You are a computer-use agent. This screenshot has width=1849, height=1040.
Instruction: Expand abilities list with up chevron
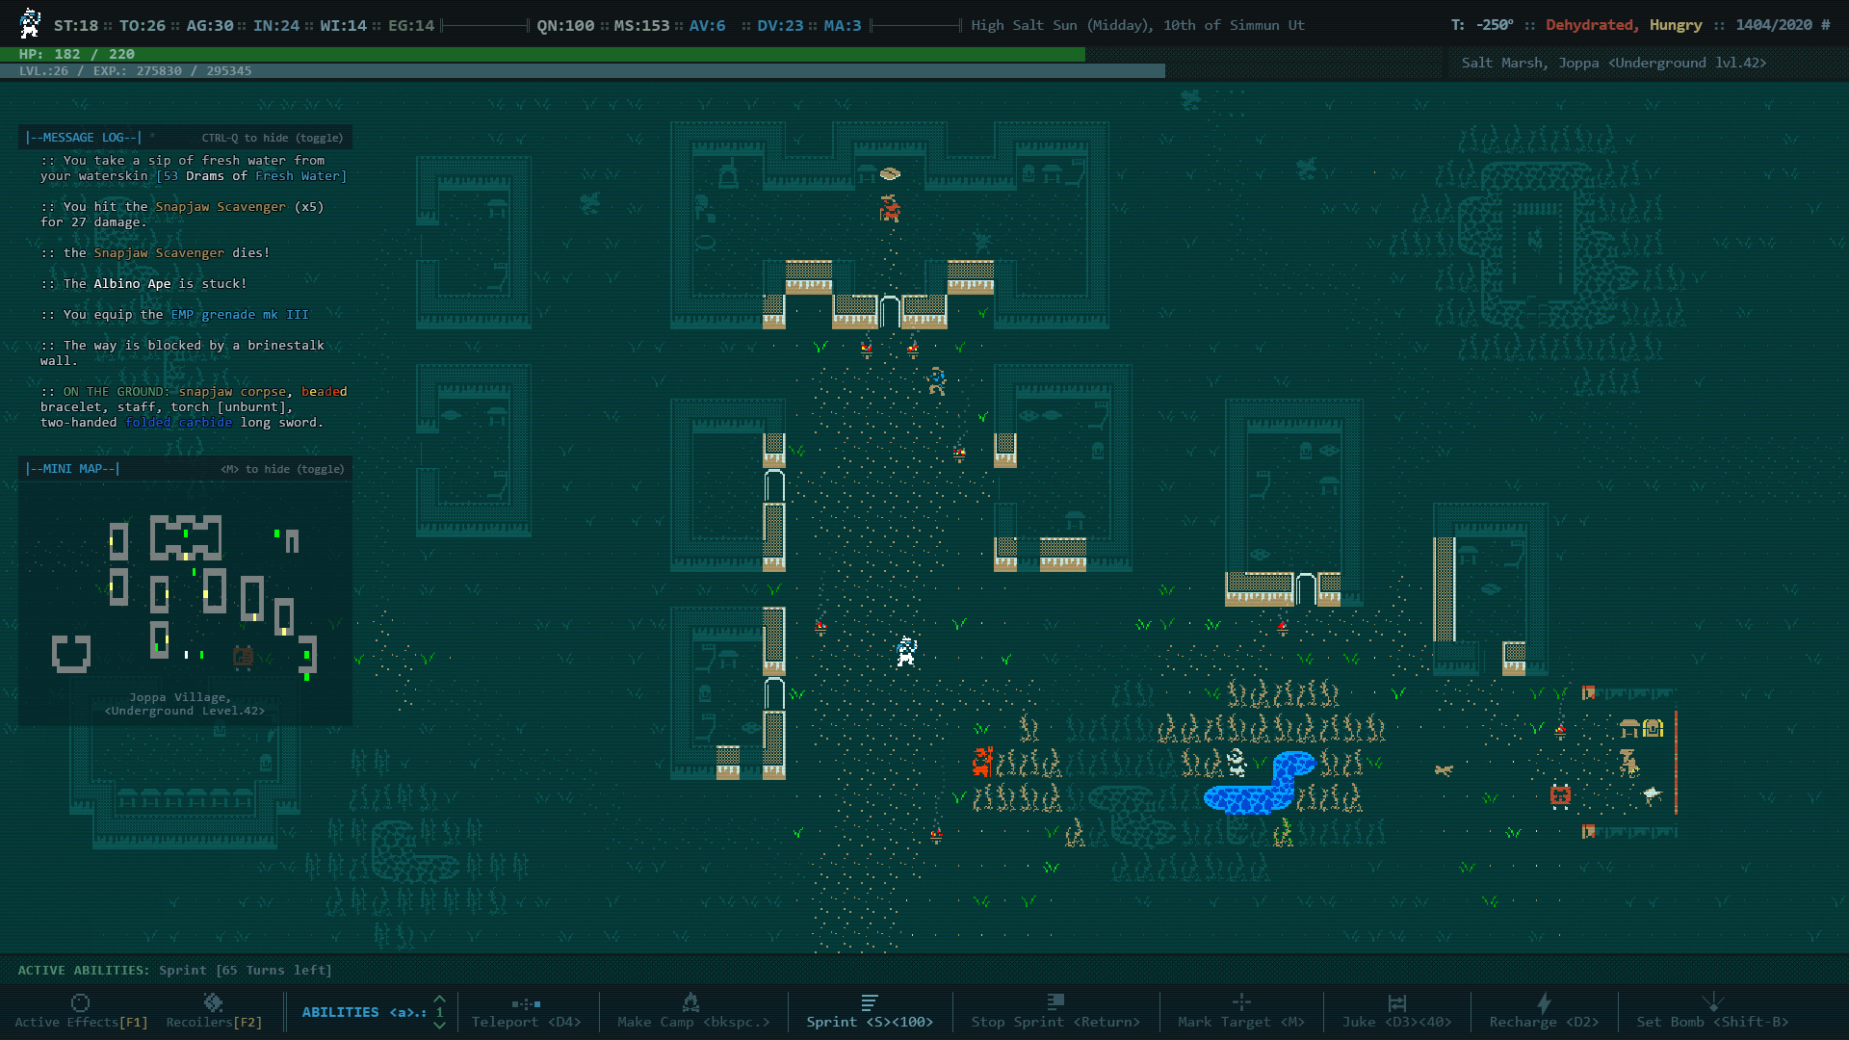click(x=438, y=1000)
